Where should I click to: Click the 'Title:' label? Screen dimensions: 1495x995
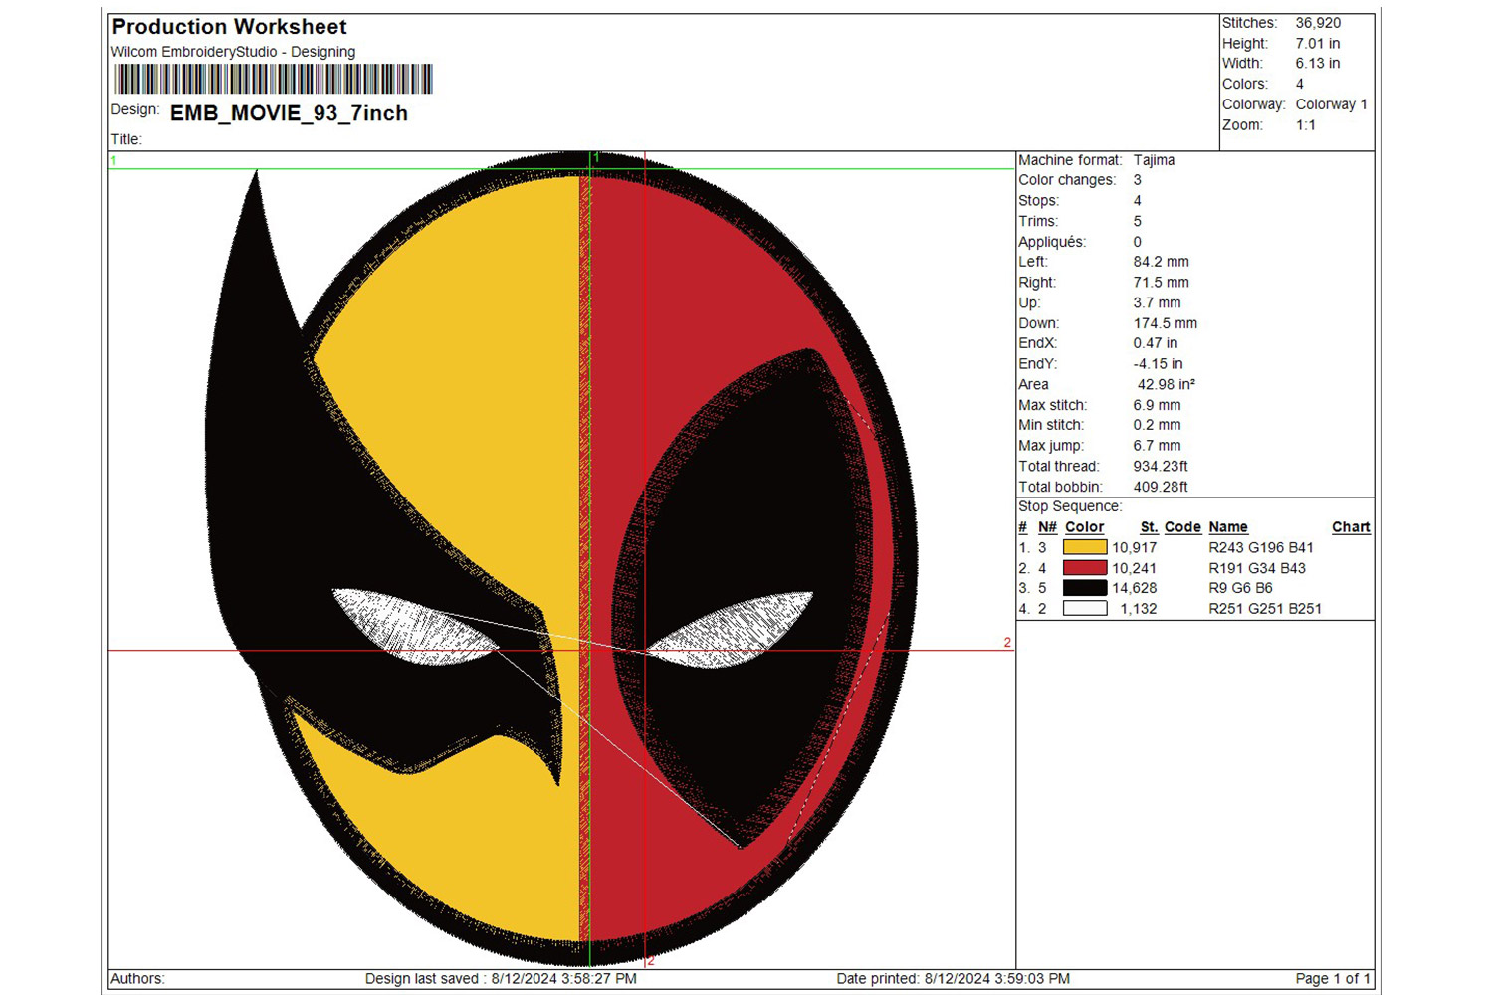pyautogui.click(x=126, y=140)
